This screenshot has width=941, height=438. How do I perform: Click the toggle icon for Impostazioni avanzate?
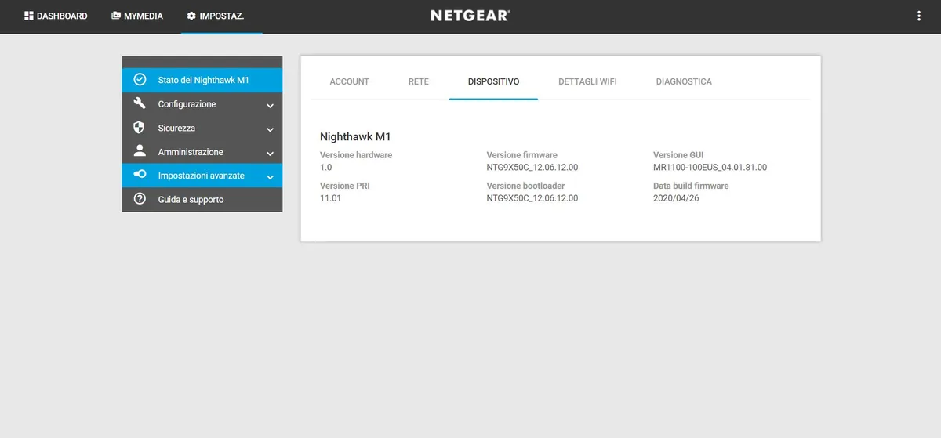click(140, 176)
